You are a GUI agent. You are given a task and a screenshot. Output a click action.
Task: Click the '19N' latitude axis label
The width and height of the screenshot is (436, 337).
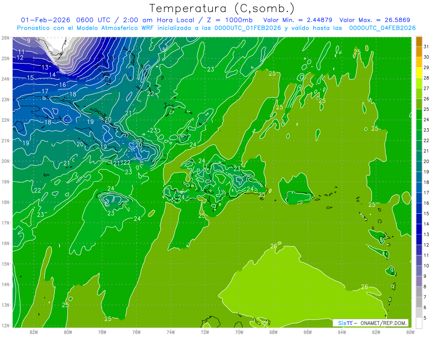(x=5, y=181)
